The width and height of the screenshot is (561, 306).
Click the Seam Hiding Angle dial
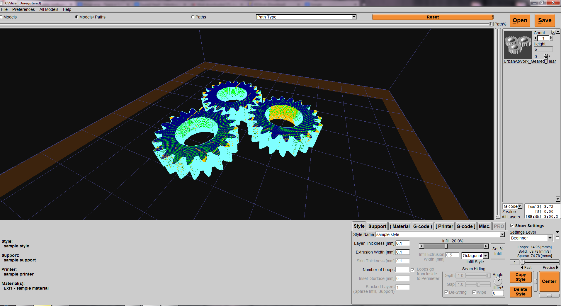point(498,281)
